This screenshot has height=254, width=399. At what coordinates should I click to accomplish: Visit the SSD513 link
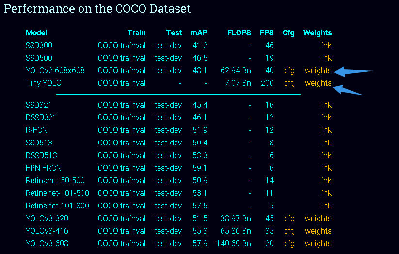(325, 143)
